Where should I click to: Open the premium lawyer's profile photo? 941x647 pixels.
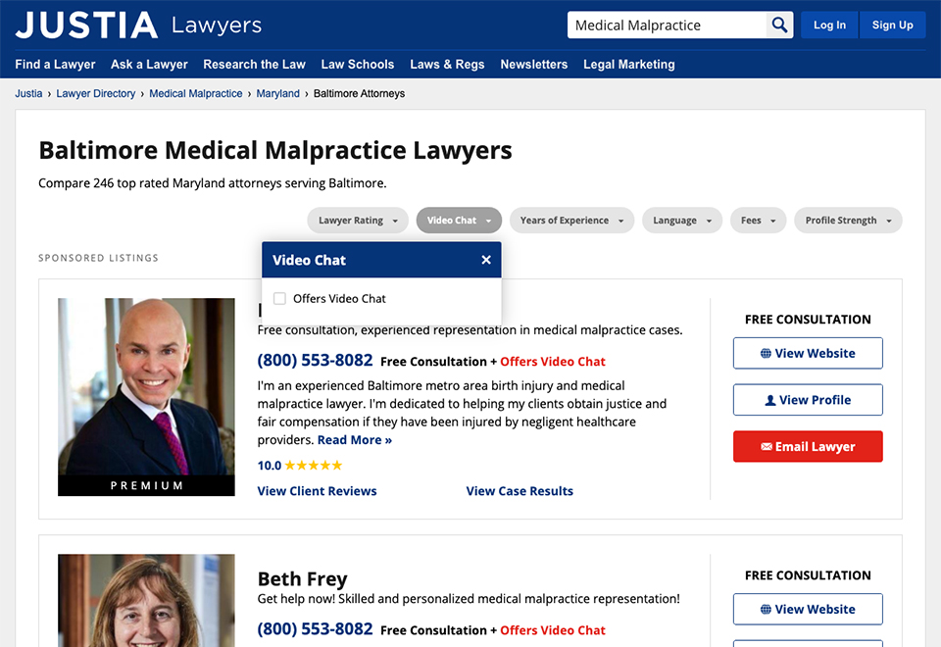pyautogui.click(x=146, y=387)
